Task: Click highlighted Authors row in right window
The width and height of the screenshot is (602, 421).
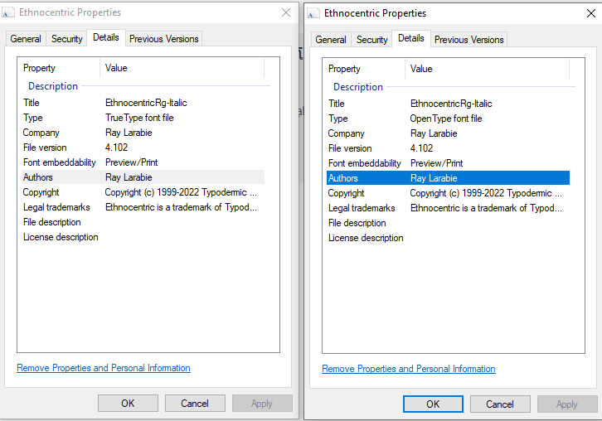Action: 448,178
